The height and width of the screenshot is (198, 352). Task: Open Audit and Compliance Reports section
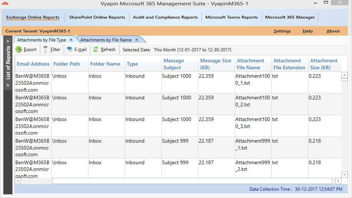click(x=165, y=17)
